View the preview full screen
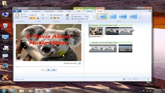This screenshot has width=165, height=93. point(79,64)
